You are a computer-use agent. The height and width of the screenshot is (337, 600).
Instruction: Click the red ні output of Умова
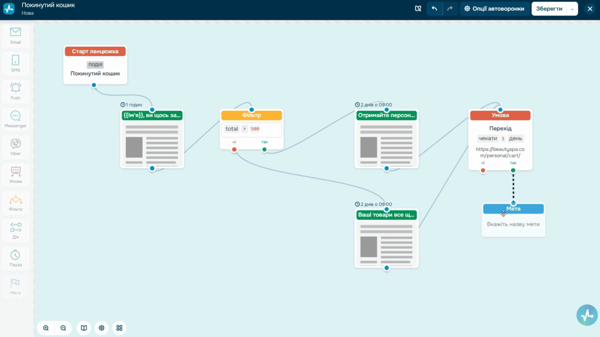point(483,170)
